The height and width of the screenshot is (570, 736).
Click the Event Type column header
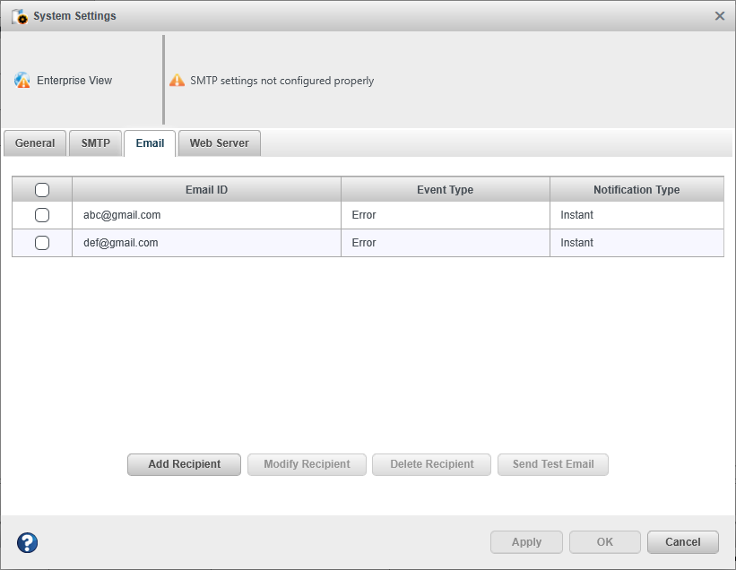pos(445,190)
